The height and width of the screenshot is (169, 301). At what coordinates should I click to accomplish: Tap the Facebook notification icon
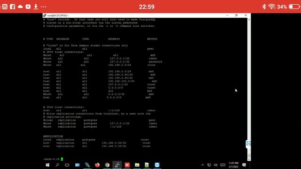[13, 7]
